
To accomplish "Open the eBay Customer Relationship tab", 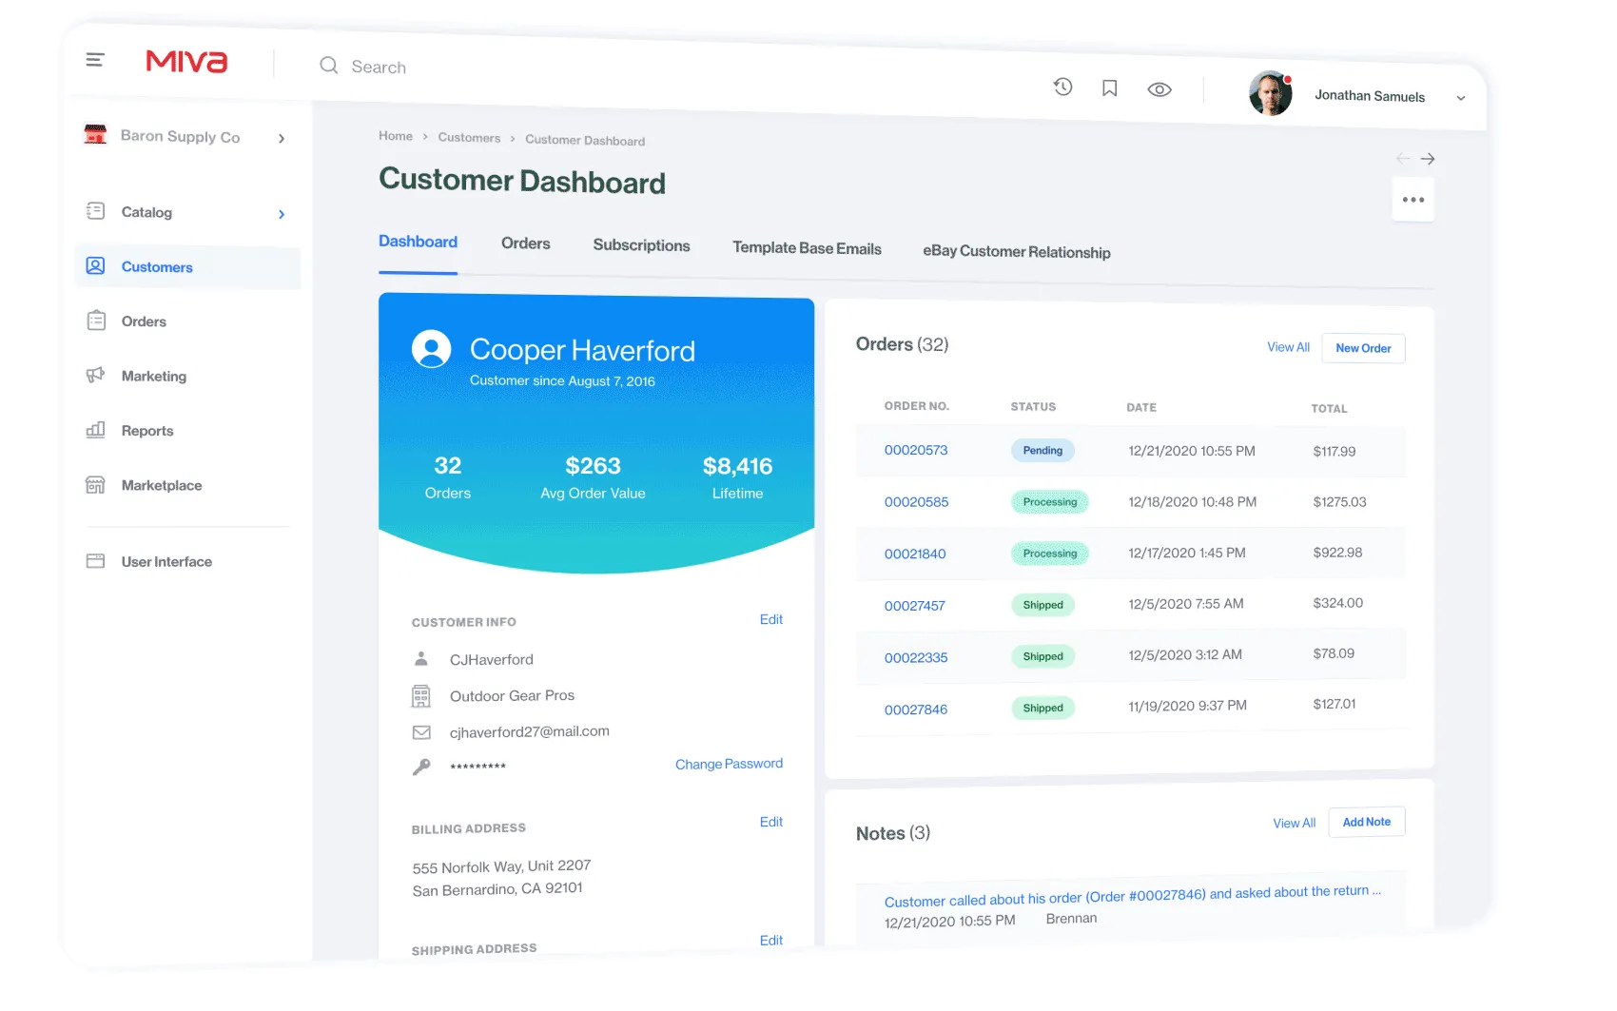I will 1015,252.
